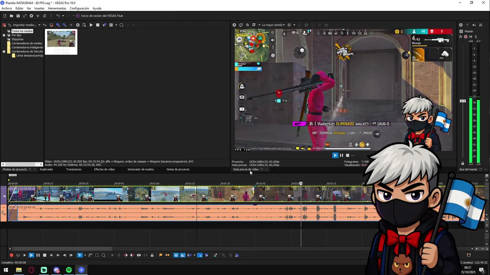Viewport: 490px width, 275px height.
Task: Click pause below the video preview
Action: click(x=341, y=155)
